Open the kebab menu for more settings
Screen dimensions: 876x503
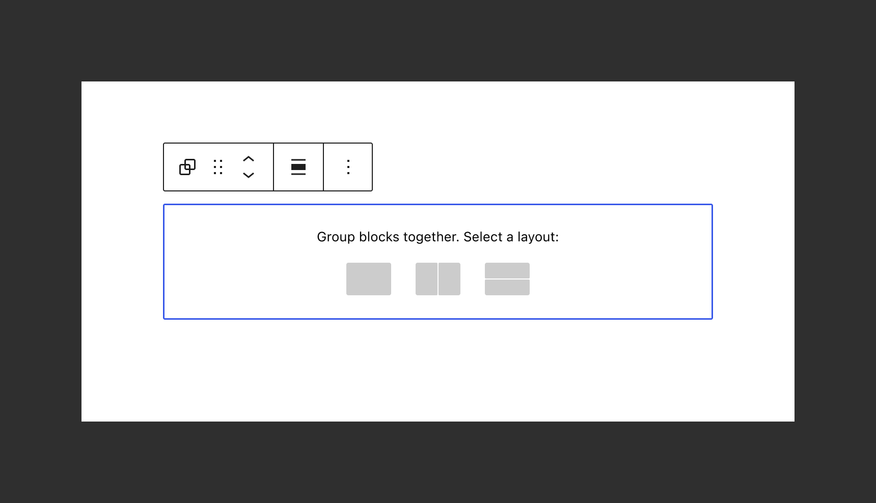coord(348,167)
